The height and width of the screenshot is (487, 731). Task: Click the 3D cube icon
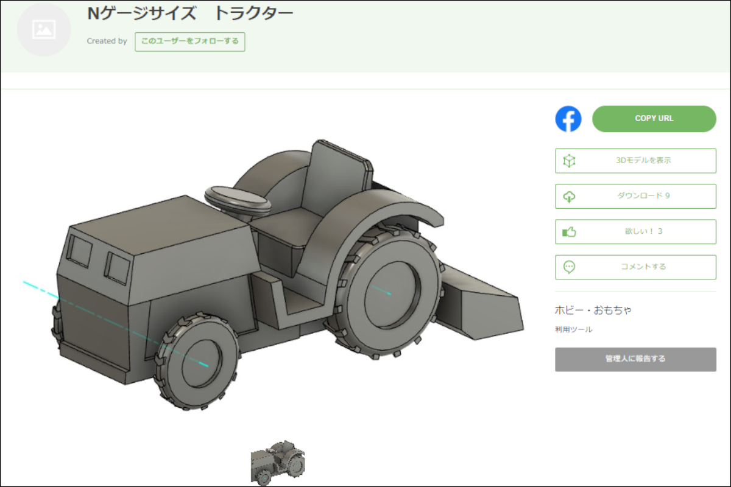pos(570,161)
